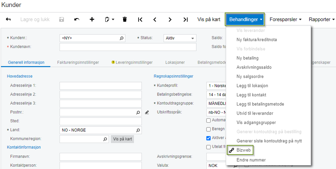Click Vis på kart toolbar button
The image size is (336, 169).
[x=209, y=19]
